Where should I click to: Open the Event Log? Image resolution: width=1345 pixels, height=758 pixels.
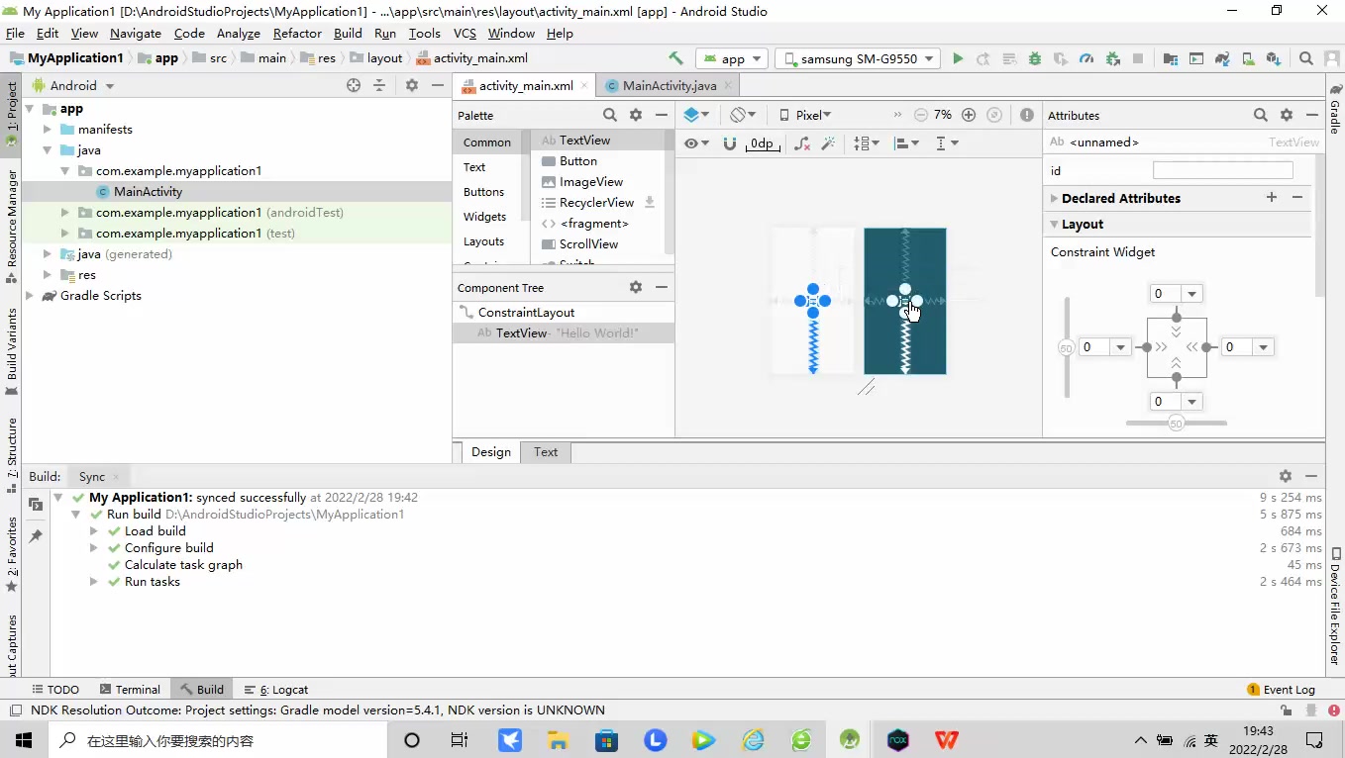pos(1281,690)
